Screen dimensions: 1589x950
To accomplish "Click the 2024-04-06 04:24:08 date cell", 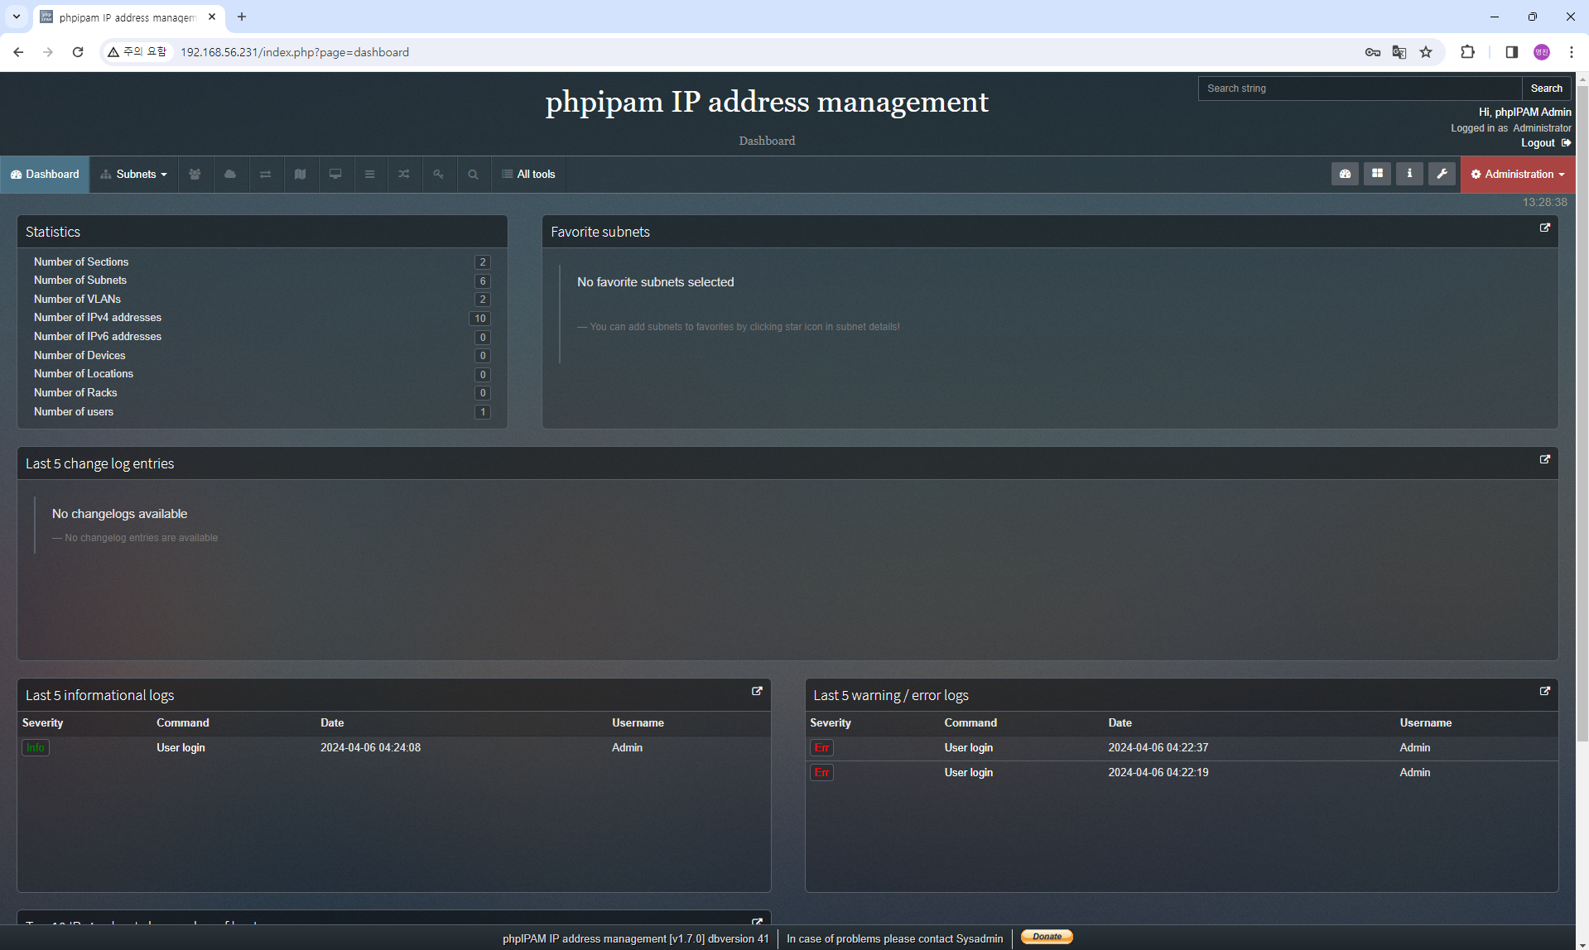I will click(x=370, y=748).
